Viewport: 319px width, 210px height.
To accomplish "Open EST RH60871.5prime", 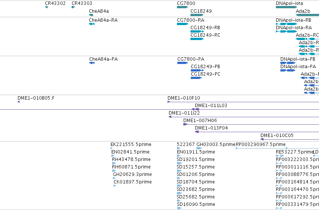I will [131, 167].
